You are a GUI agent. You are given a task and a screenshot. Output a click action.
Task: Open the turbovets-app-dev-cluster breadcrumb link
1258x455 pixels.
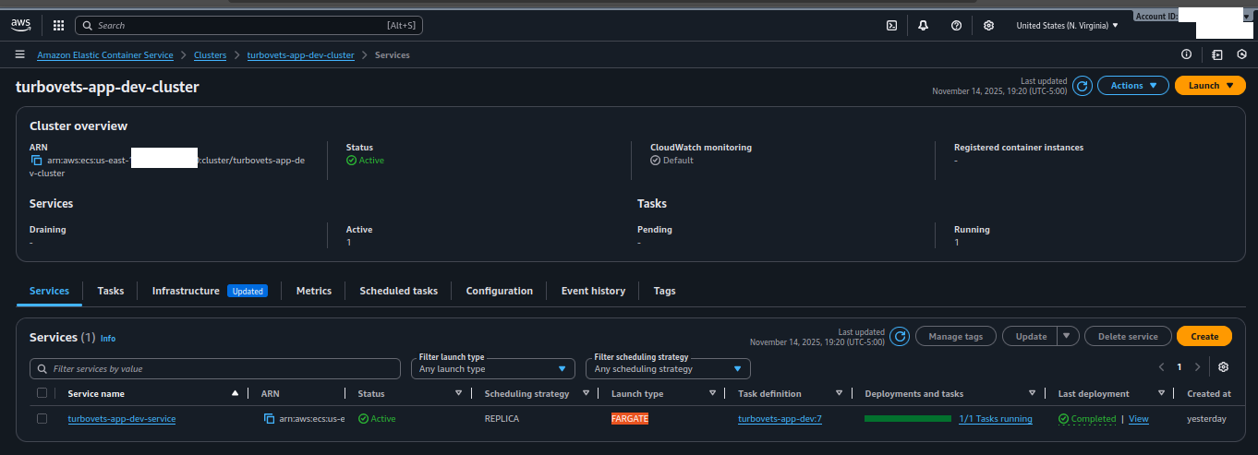[301, 55]
